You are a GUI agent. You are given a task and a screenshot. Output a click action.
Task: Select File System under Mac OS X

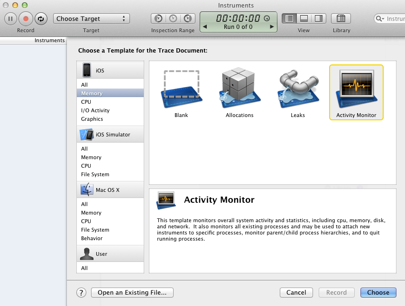(x=110, y=230)
